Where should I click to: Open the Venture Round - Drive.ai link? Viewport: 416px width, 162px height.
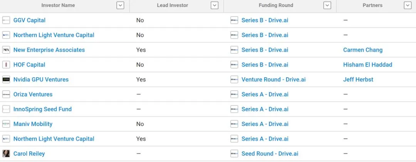point(273,80)
